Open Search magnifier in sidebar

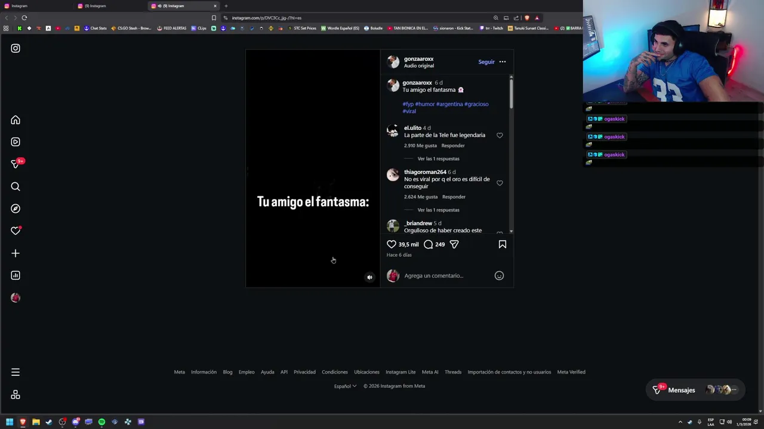click(x=16, y=186)
